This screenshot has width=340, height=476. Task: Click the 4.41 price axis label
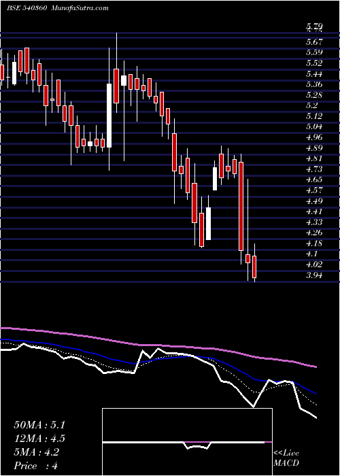(x=314, y=211)
